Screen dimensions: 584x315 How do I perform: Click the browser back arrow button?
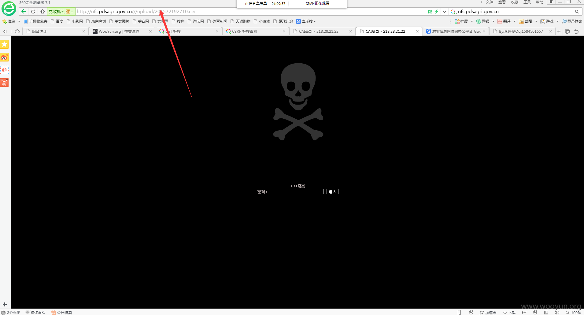[24, 12]
